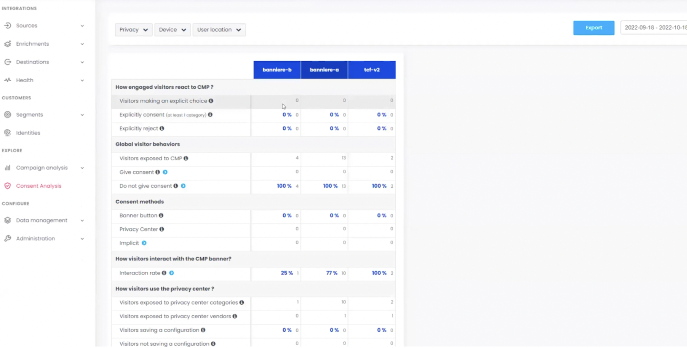Click the tcf-v2 column header

(372, 70)
